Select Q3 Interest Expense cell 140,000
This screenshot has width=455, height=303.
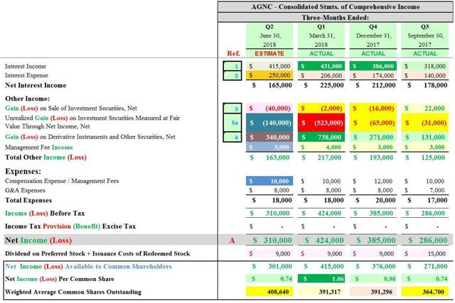tap(425, 75)
